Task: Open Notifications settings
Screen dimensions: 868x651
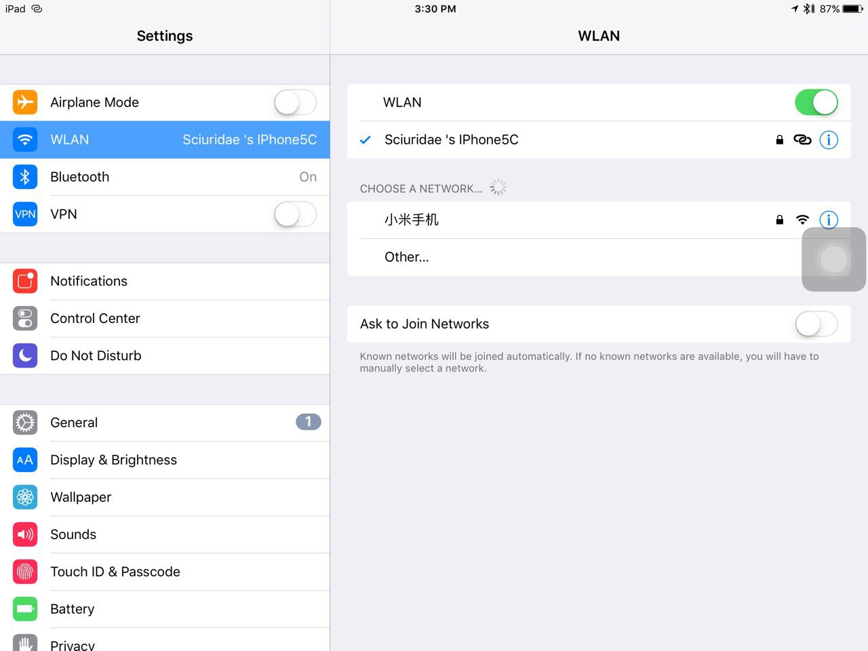Action: [x=165, y=281]
